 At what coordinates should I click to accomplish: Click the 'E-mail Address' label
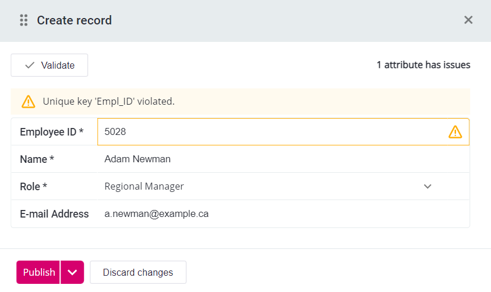tap(54, 214)
